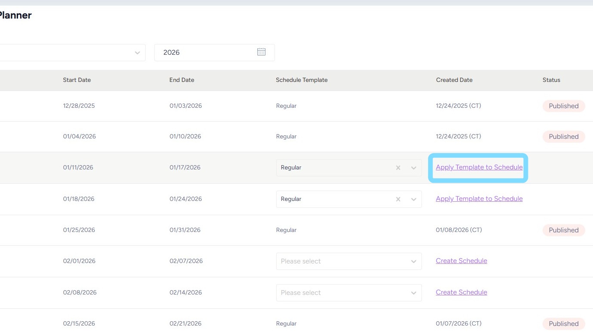593x332 pixels.
Task: Click the Created Date column header
Action: click(x=454, y=80)
